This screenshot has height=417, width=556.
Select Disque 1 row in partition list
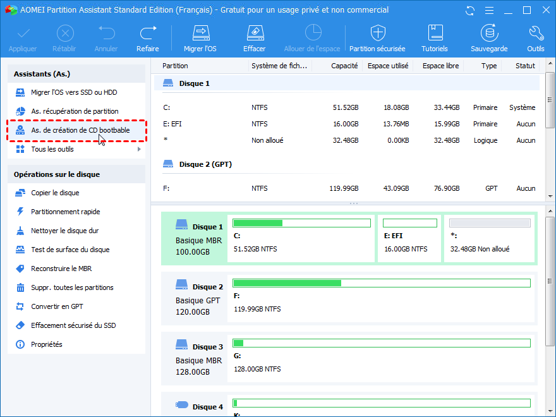347,83
